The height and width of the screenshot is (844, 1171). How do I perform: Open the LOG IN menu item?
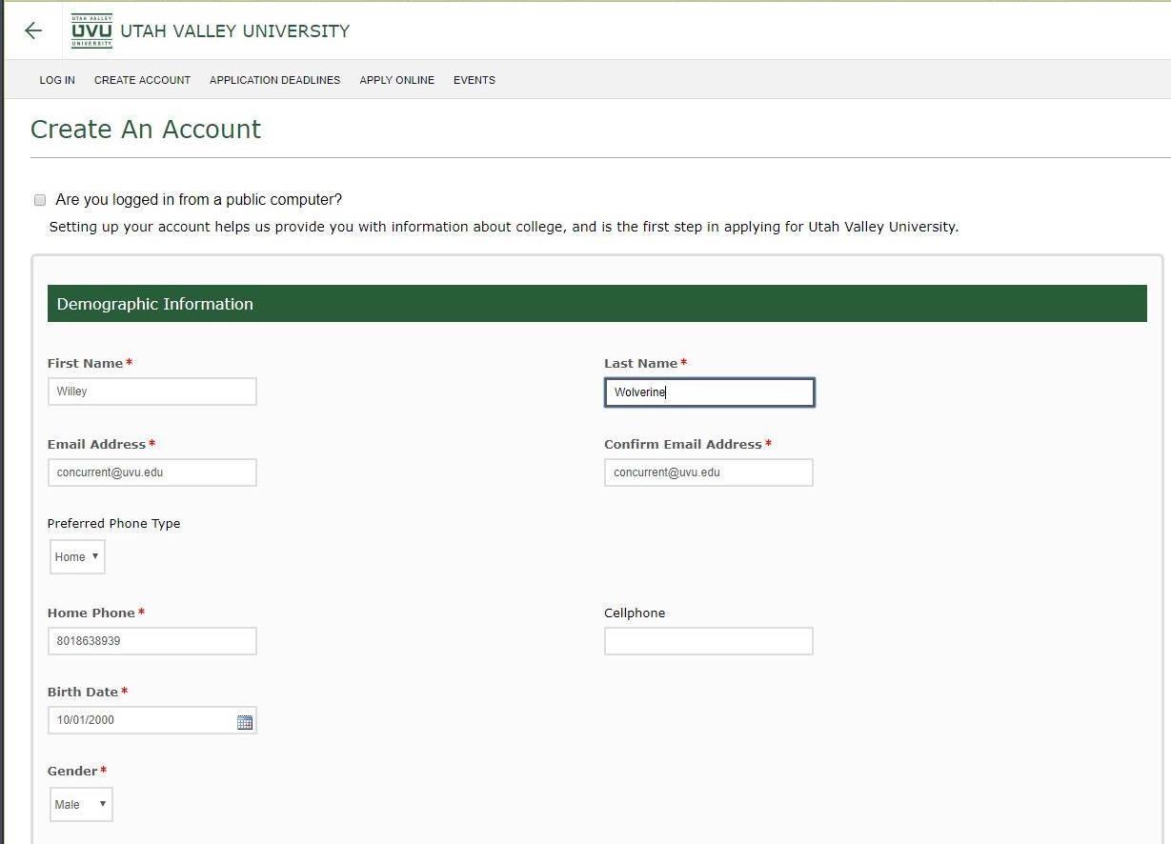(x=57, y=80)
